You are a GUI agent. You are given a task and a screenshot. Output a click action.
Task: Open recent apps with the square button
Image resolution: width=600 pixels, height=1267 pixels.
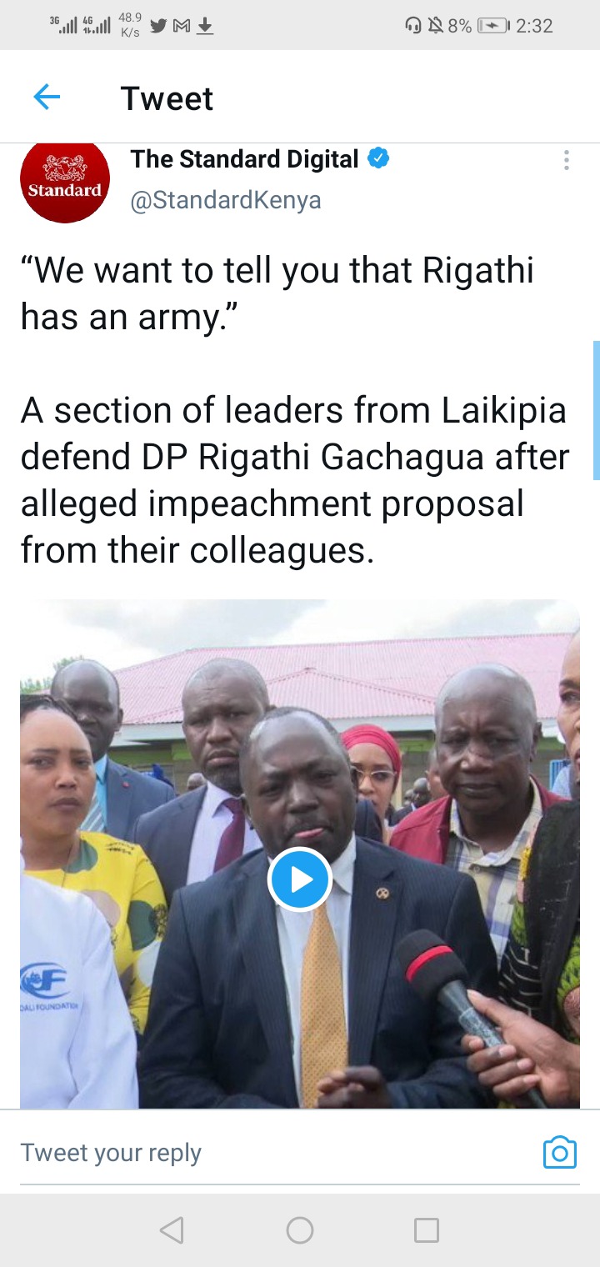click(x=427, y=1230)
